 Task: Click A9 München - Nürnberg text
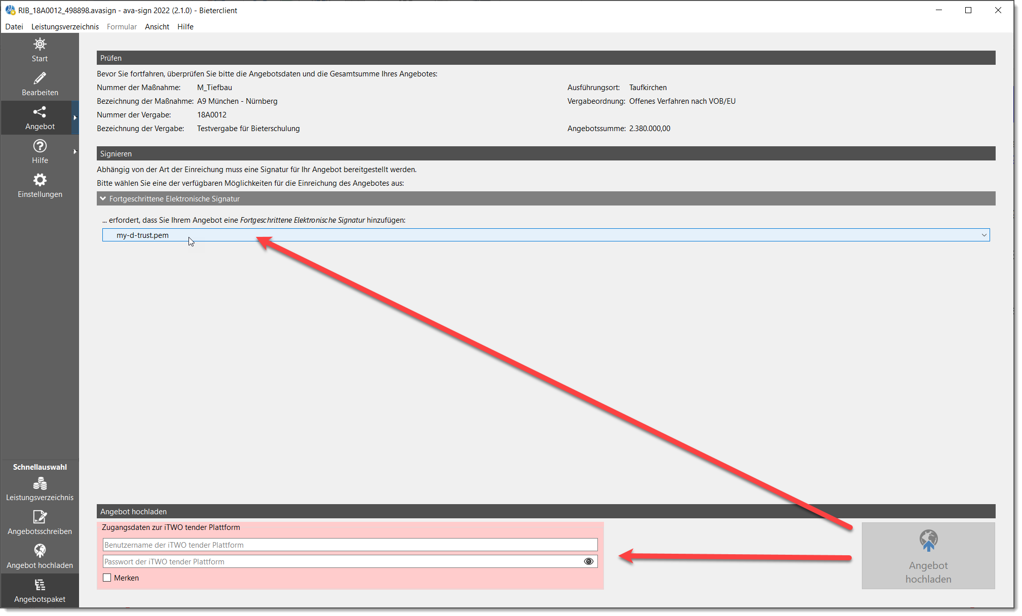pyautogui.click(x=237, y=101)
